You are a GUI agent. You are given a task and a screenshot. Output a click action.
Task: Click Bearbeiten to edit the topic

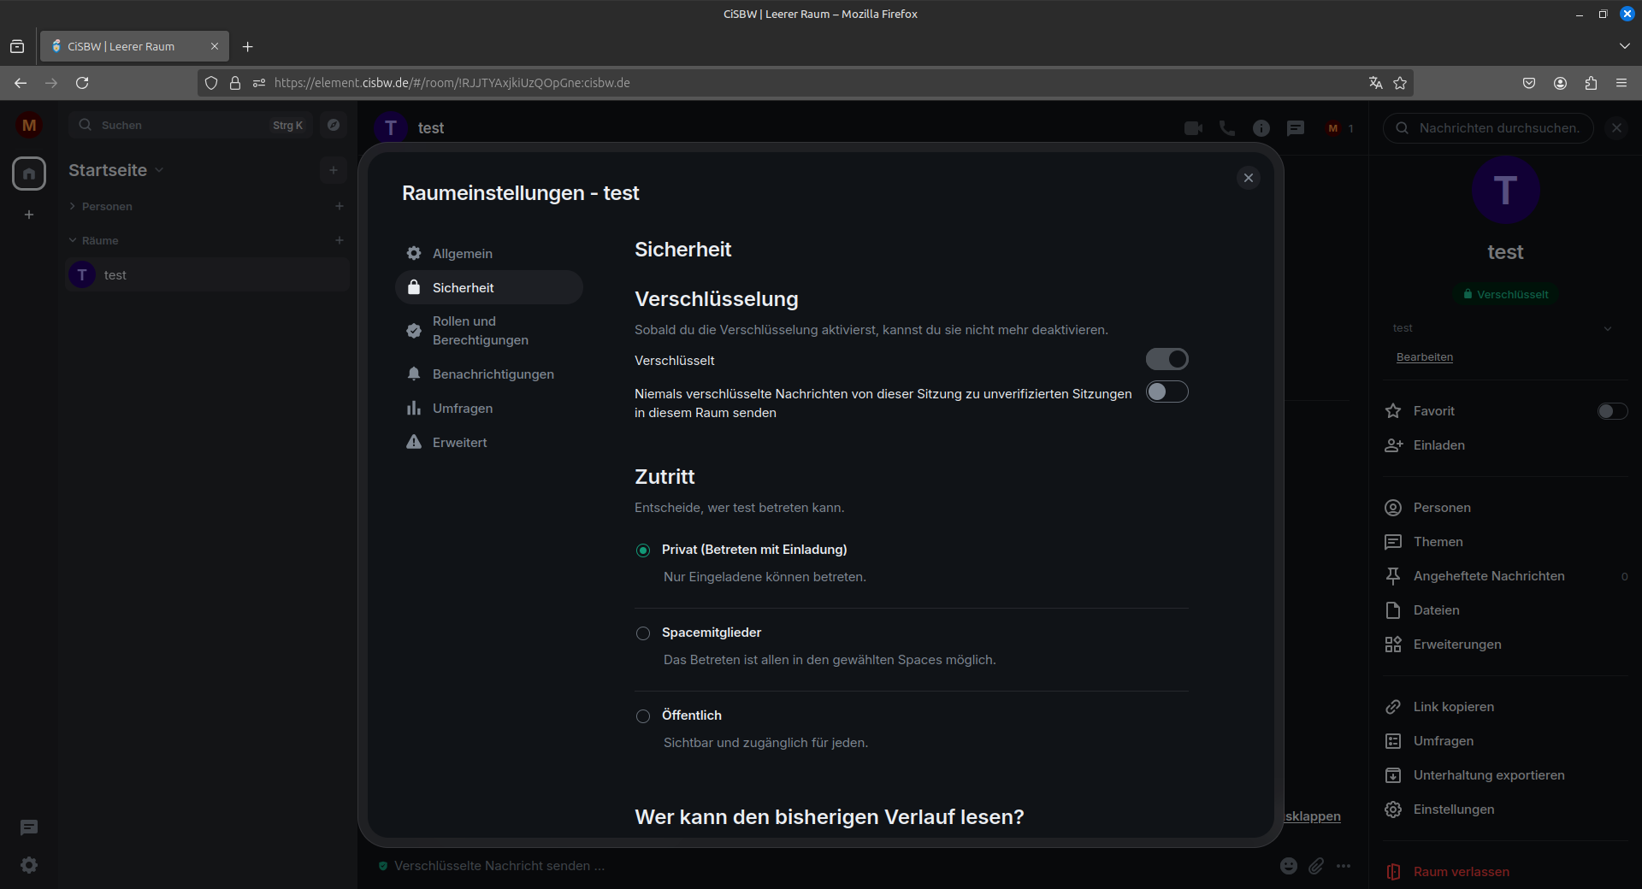[x=1424, y=357]
